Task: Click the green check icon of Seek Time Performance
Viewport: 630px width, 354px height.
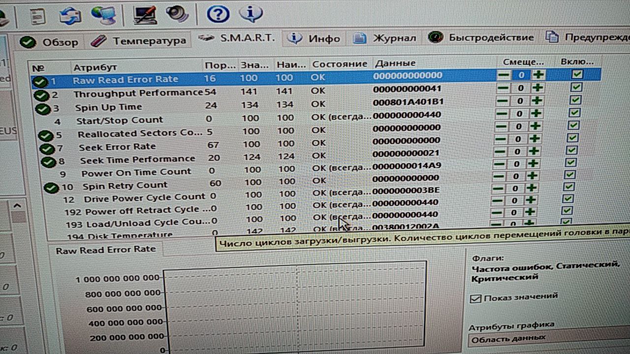Action: pyautogui.click(x=48, y=161)
